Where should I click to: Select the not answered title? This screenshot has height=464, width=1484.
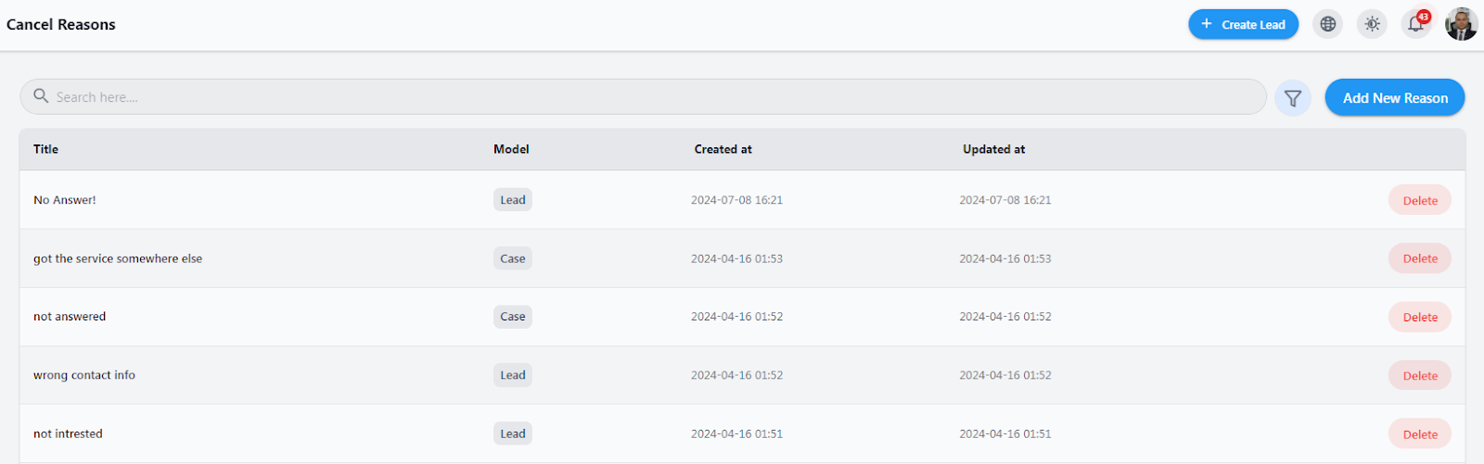(x=70, y=317)
